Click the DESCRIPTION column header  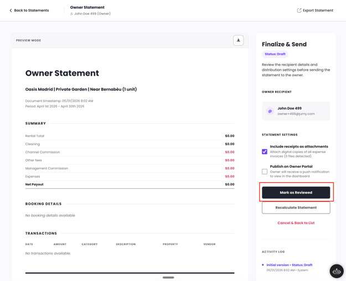click(126, 244)
